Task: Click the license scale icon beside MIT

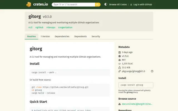Action: tap(120, 60)
